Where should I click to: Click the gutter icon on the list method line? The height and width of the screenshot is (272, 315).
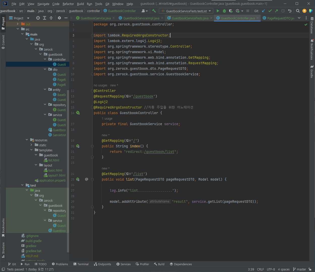(x=78, y=179)
